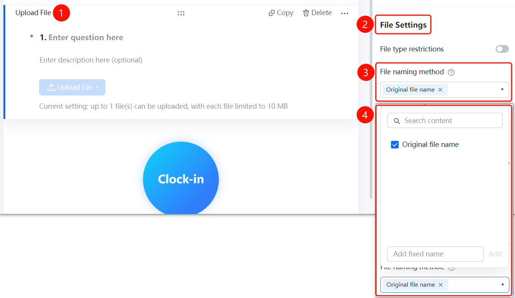Image resolution: width=515 pixels, height=298 pixels.
Task: Uncheck the Original file name checkbox
Action: (395, 145)
